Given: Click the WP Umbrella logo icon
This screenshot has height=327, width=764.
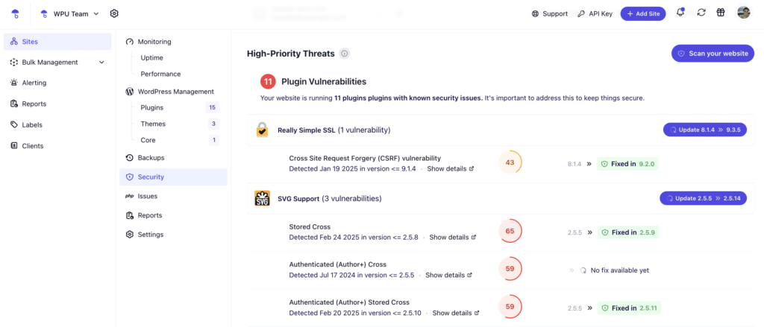Looking at the screenshot, I should [x=15, y=13].
